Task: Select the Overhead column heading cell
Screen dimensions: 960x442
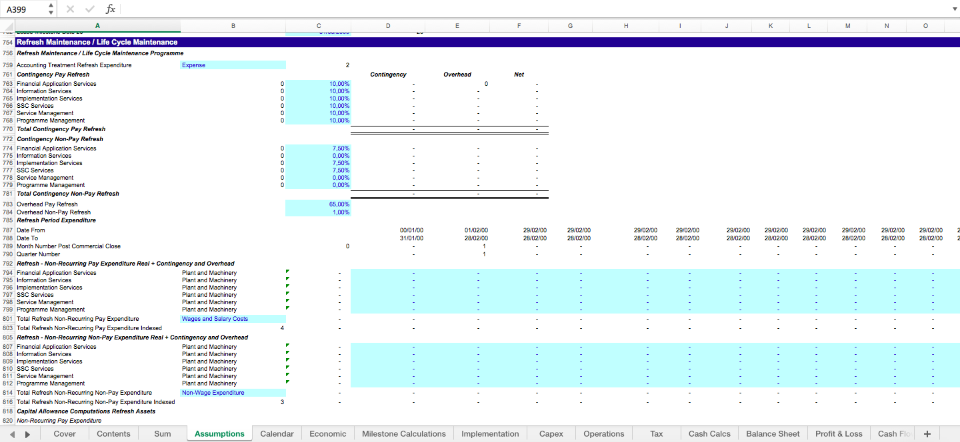Action: (x=457, y=75)
